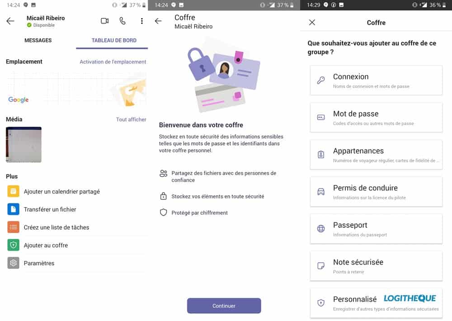Image resolution: width=452 pixels, height=321 pixels.
Task: Go back from the Coffre welcome screen
Action: (x=158, y=21)
